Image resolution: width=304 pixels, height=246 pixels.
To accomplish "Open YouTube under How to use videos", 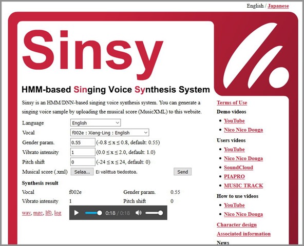I will tap(234, 205).
